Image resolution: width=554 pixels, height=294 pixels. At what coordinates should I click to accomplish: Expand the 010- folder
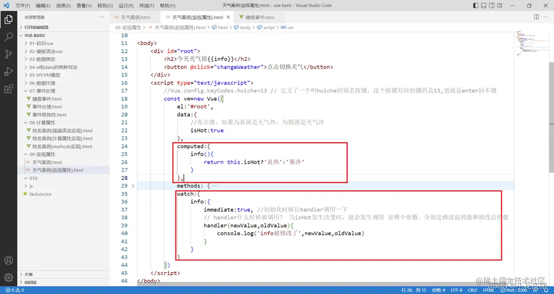64,178
